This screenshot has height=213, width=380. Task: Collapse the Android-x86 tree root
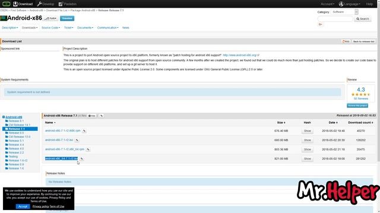pos(4,117)
